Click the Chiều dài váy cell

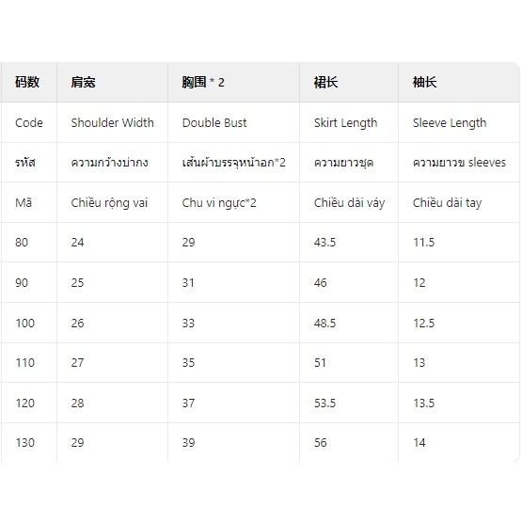click(349, 203)
